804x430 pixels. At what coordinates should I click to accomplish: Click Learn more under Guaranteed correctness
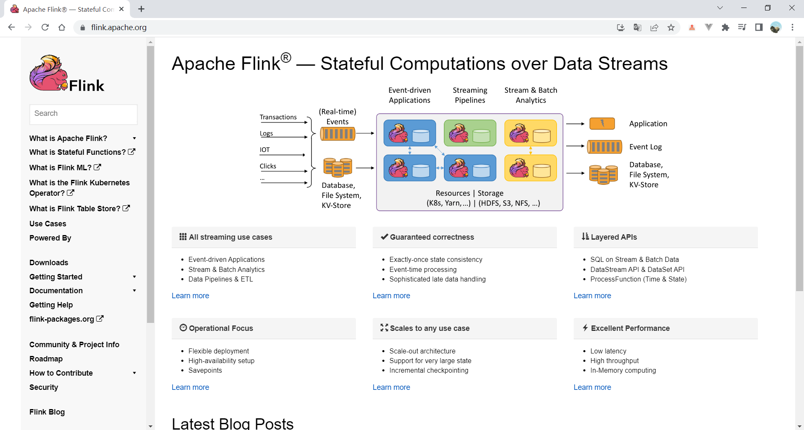coord(391,295)
